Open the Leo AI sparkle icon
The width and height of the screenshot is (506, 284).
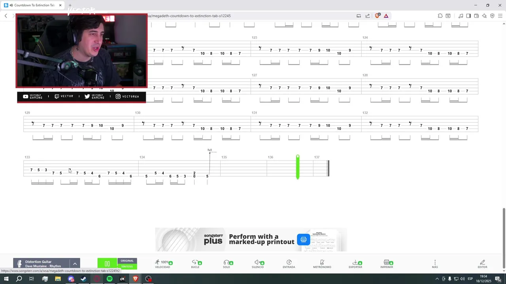point(484,16)
